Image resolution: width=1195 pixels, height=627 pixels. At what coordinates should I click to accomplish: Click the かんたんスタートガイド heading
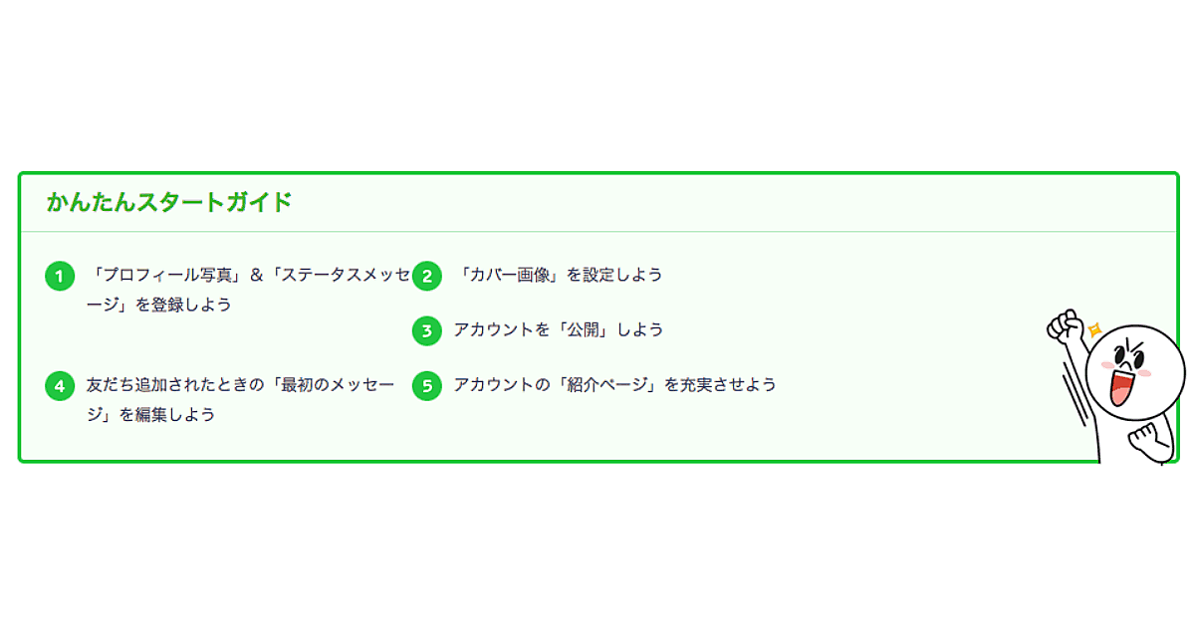point(169,202)
